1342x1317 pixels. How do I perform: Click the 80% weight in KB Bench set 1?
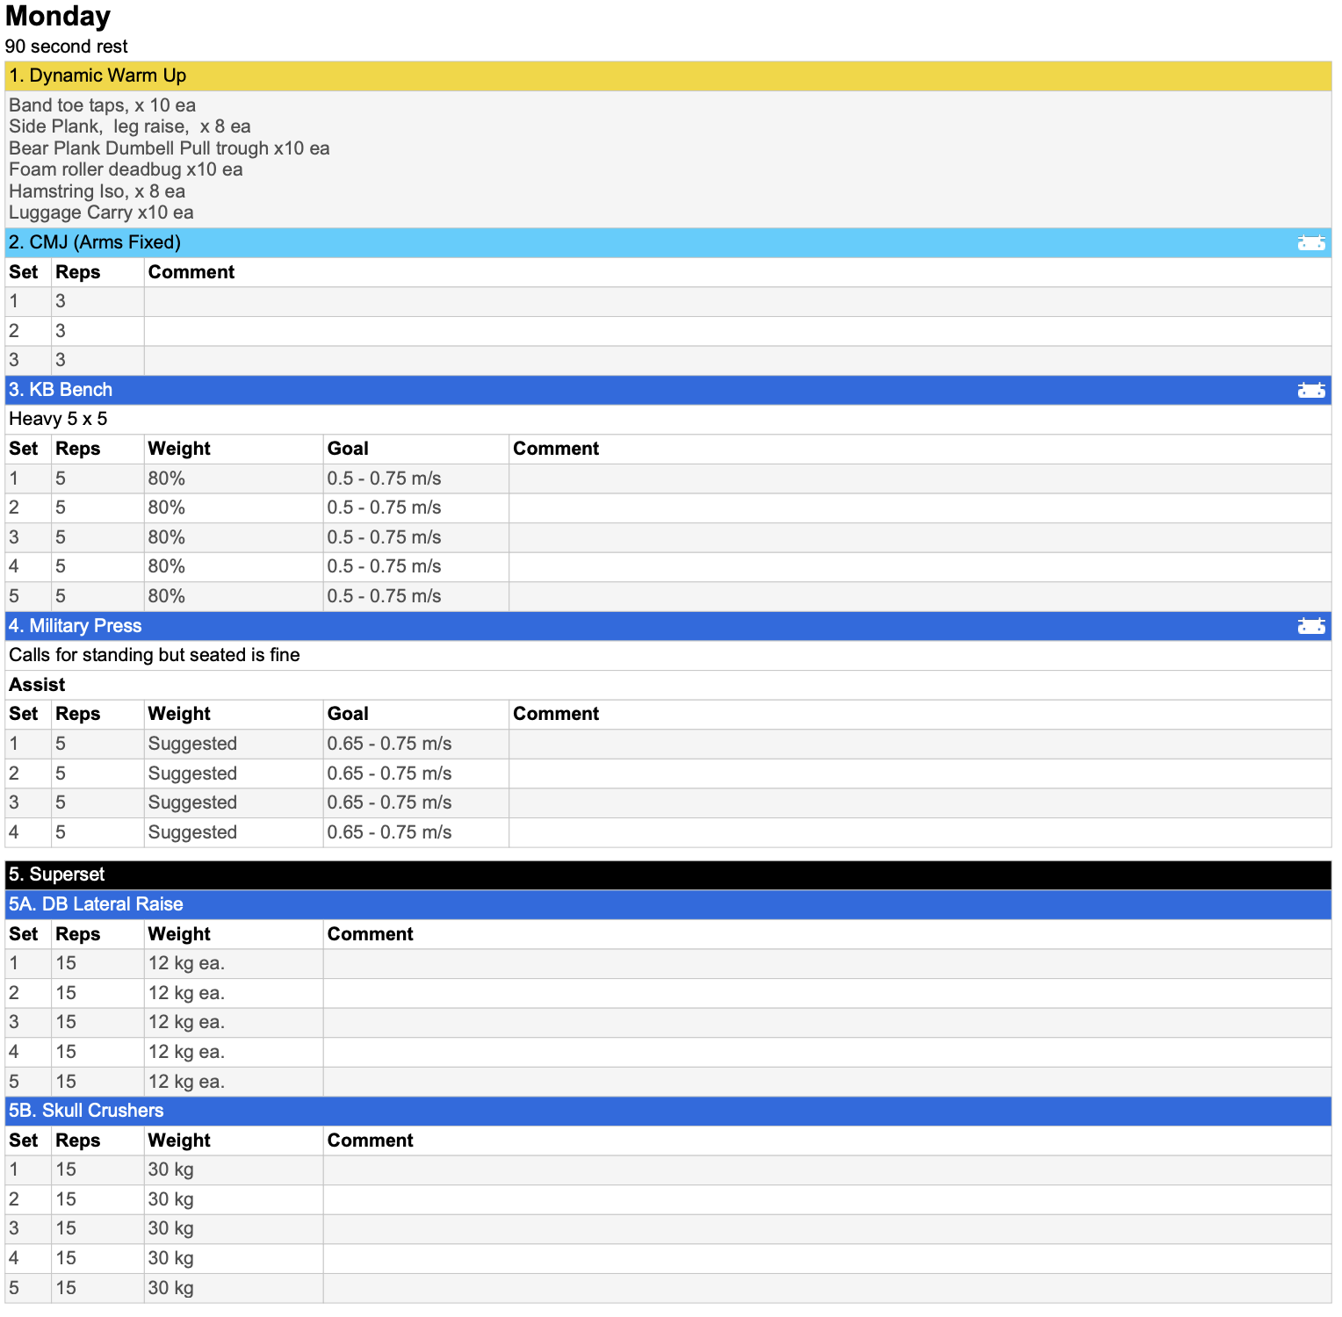pyautogui.click(x=167, y=479)
